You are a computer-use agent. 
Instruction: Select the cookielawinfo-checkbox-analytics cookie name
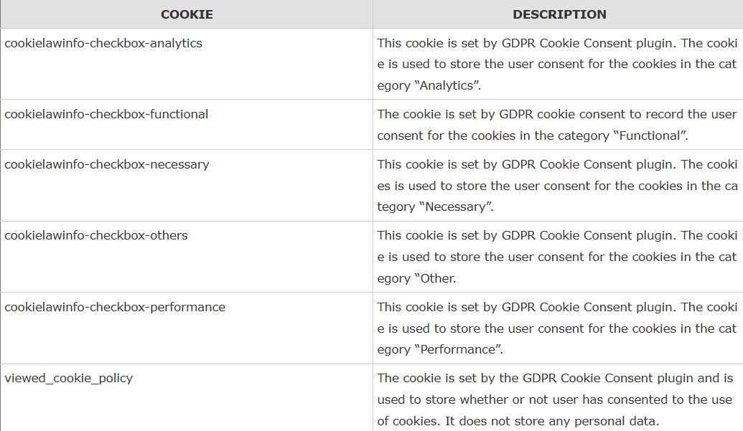(x=103, y=43)
